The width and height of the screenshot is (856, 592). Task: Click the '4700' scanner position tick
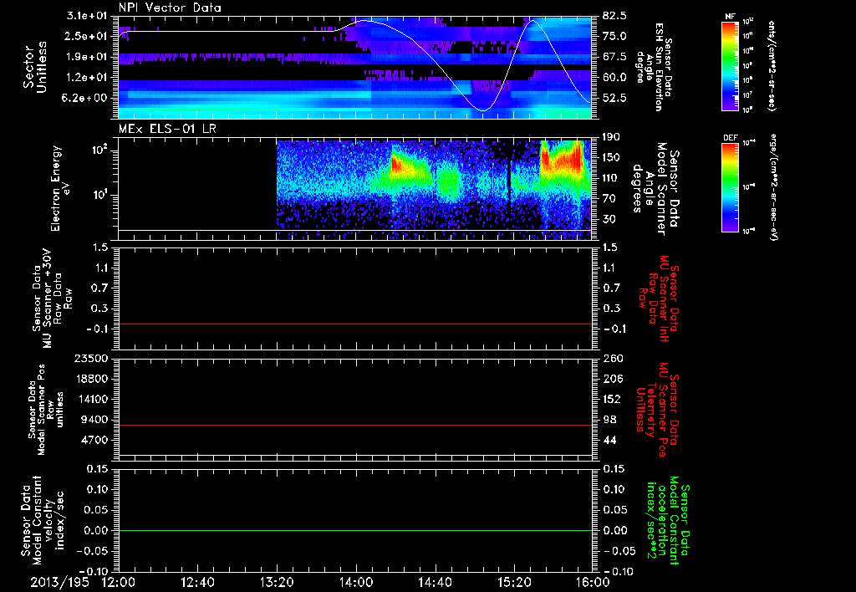[x=95, y=440]
